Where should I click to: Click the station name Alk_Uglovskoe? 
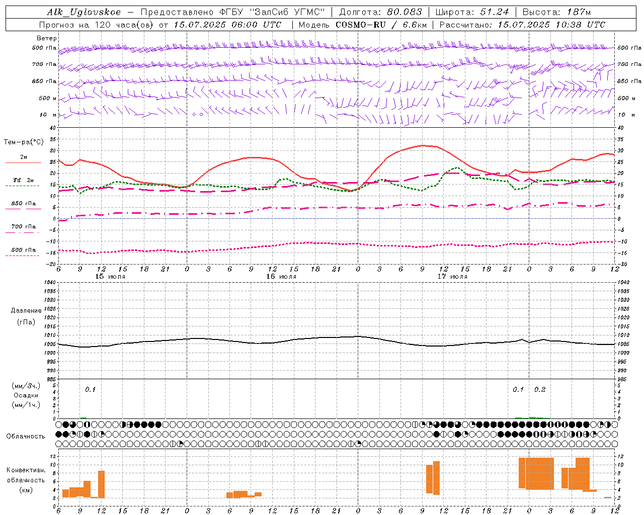click(84, 12)
